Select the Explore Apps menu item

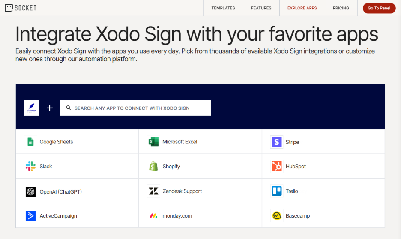click(302, 8)
